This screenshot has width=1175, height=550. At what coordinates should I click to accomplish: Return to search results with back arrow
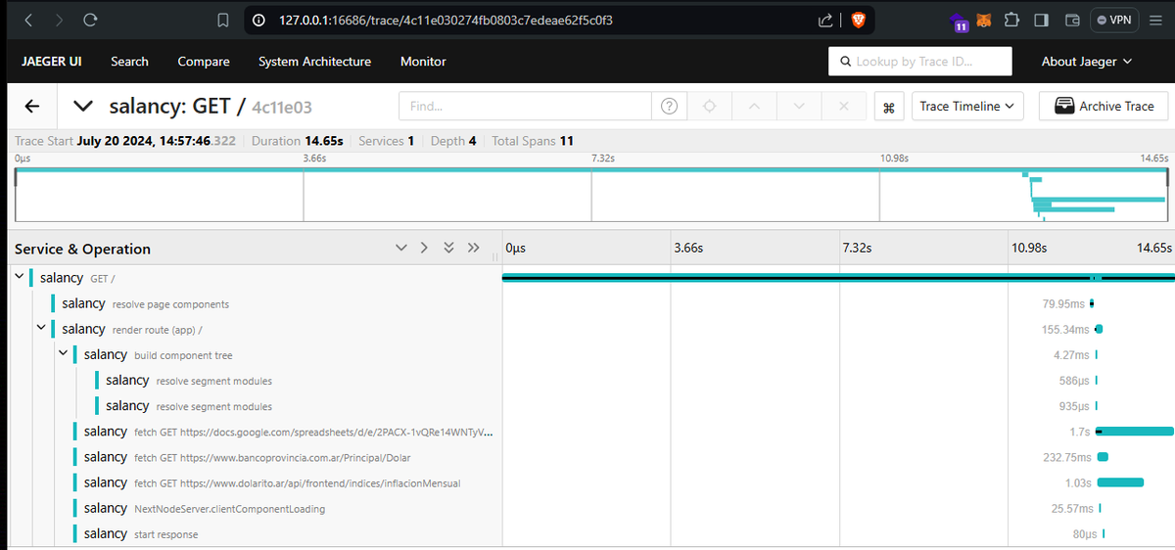coord(32,106)
